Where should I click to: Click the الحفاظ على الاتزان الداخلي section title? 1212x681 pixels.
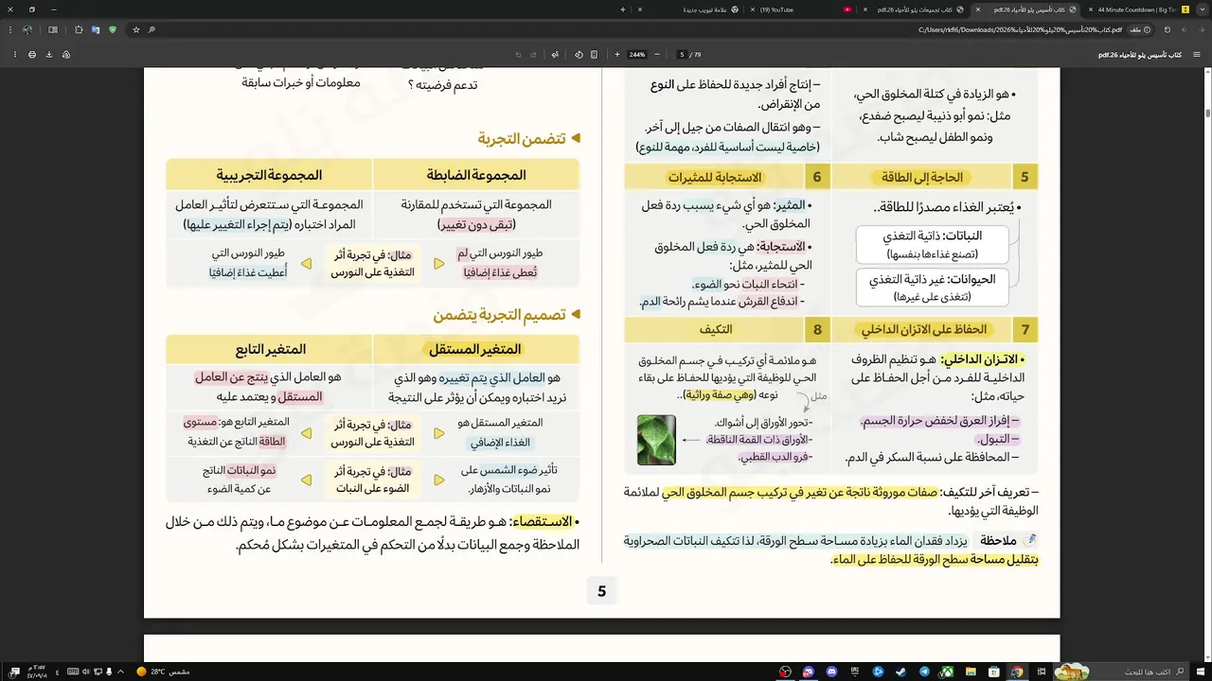(923, 329)
